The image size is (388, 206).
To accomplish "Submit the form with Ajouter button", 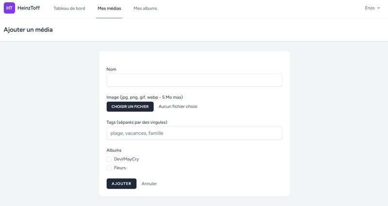I will 122,184.
